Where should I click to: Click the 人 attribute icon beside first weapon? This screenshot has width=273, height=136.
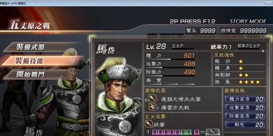pyautogui.click(x=158, y=100)
